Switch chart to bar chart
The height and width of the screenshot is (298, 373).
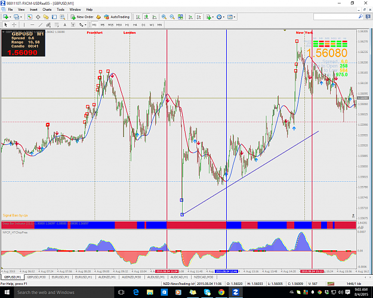(x=138, y=17)
